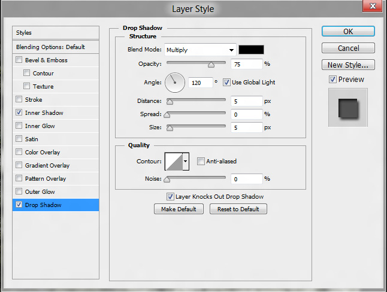This screenshot has width=387, height=292.
Task: Enable the Bevel & Emboss checkbox
Action: pyautogui.click(x=19, y=60)
